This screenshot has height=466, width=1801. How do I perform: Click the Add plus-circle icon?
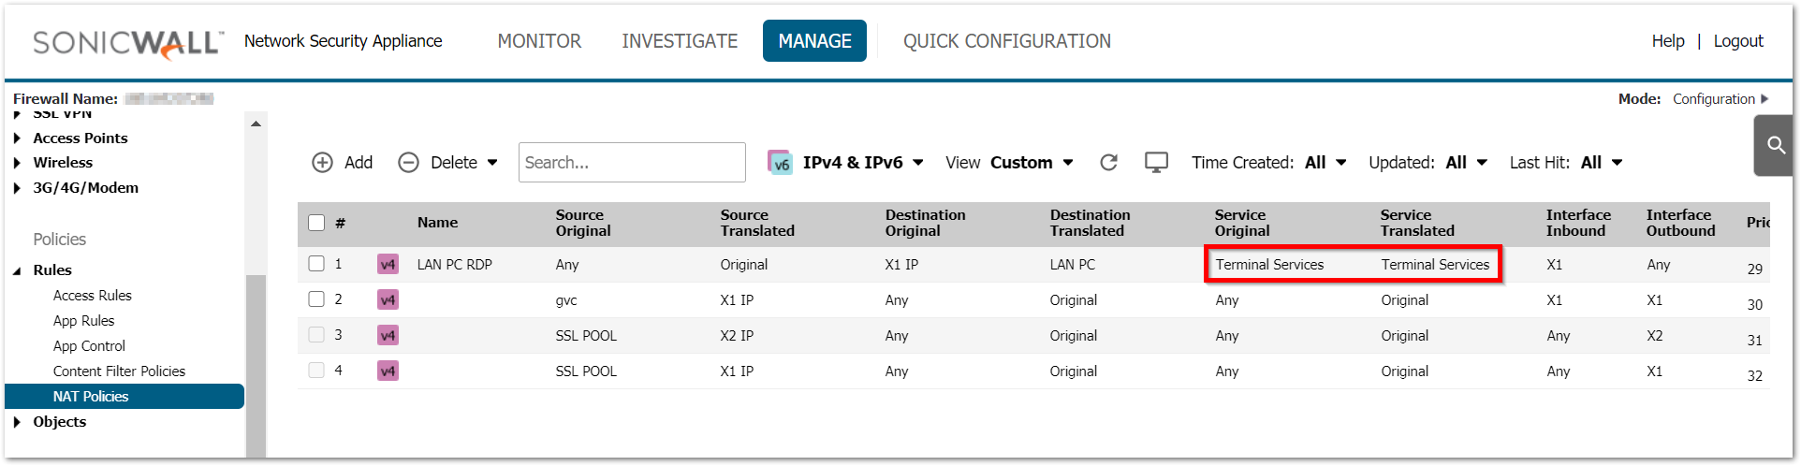pos(322,163)
